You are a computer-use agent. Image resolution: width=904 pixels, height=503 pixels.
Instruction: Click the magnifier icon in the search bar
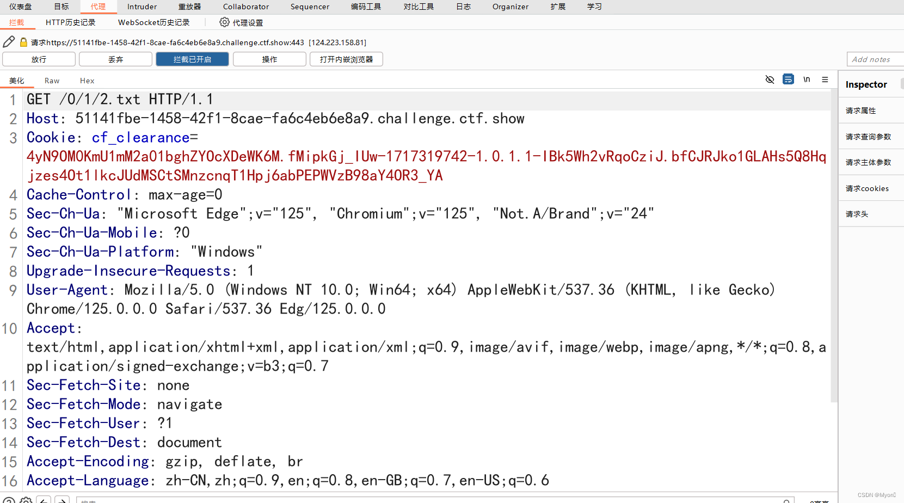786,500
